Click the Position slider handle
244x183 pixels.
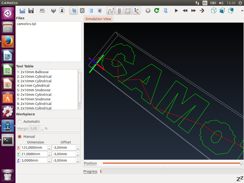(241, 163)
